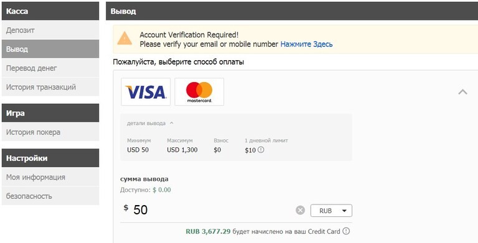Viewport: 478px width, 243px height.
Task: Open История покера page
Action: [x=50, y=132]
